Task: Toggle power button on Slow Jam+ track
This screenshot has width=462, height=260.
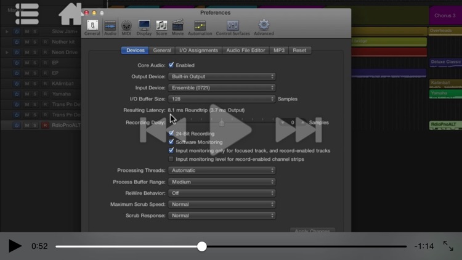Action: pos(17,31)
